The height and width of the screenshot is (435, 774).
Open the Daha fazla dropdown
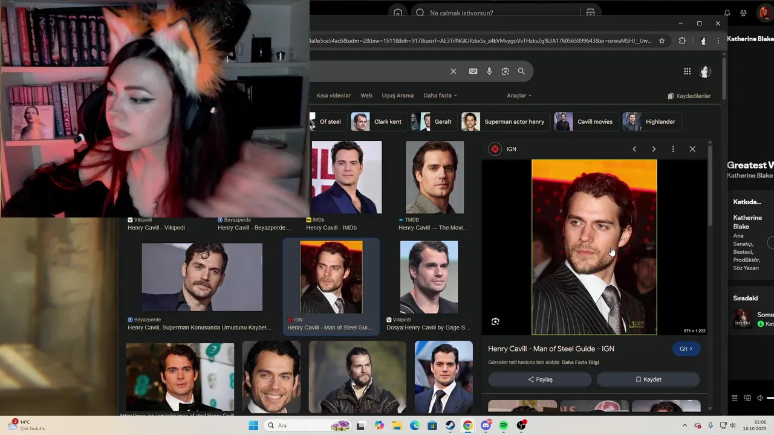440,95
